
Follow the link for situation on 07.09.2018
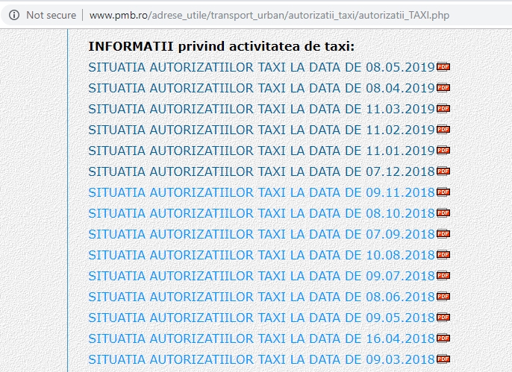(261, 234)
